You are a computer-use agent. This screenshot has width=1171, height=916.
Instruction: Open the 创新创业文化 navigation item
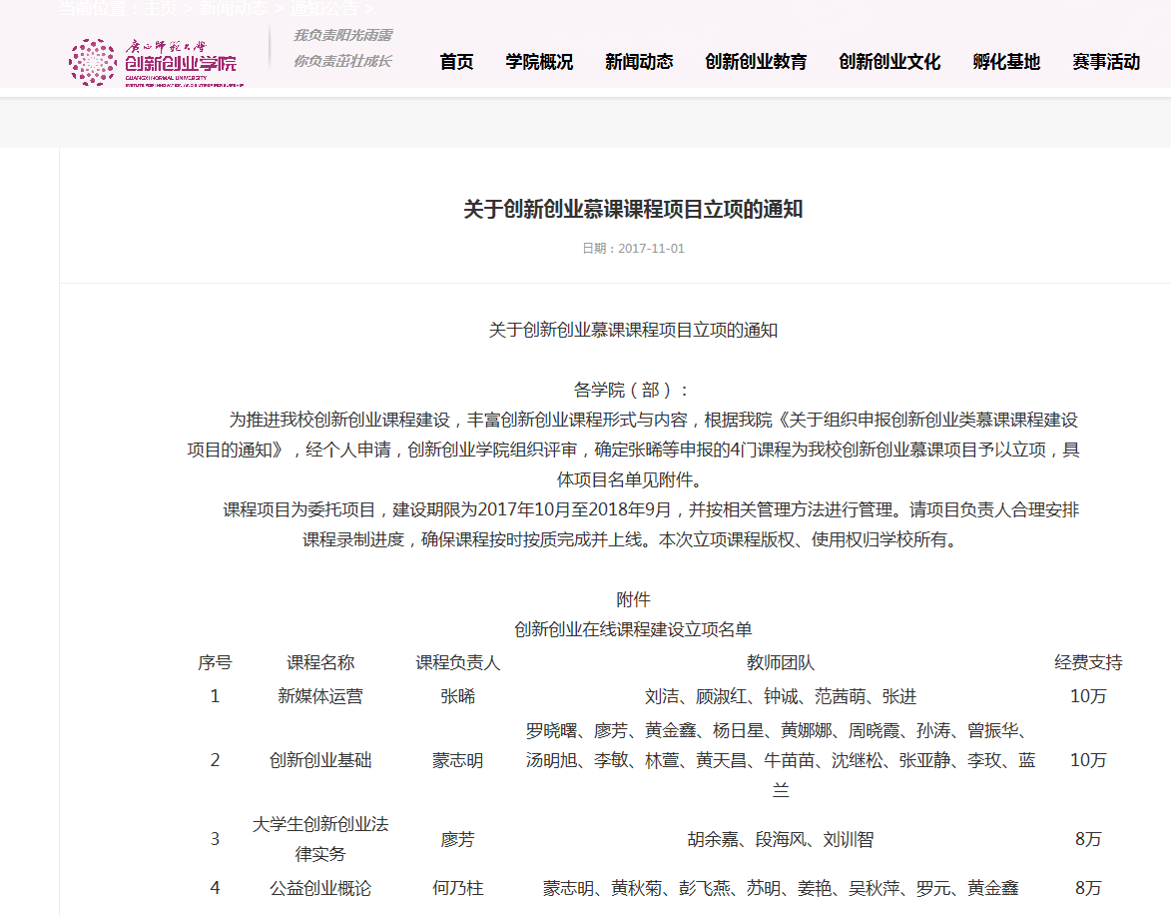pos(889,62)
